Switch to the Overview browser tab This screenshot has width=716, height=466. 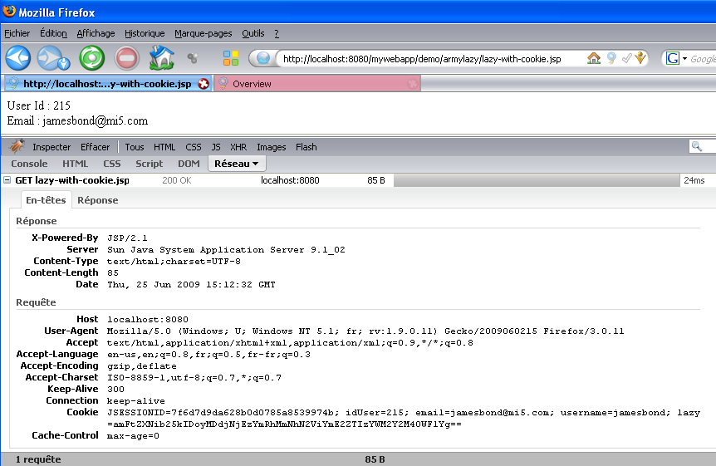[x=252, y=84]
